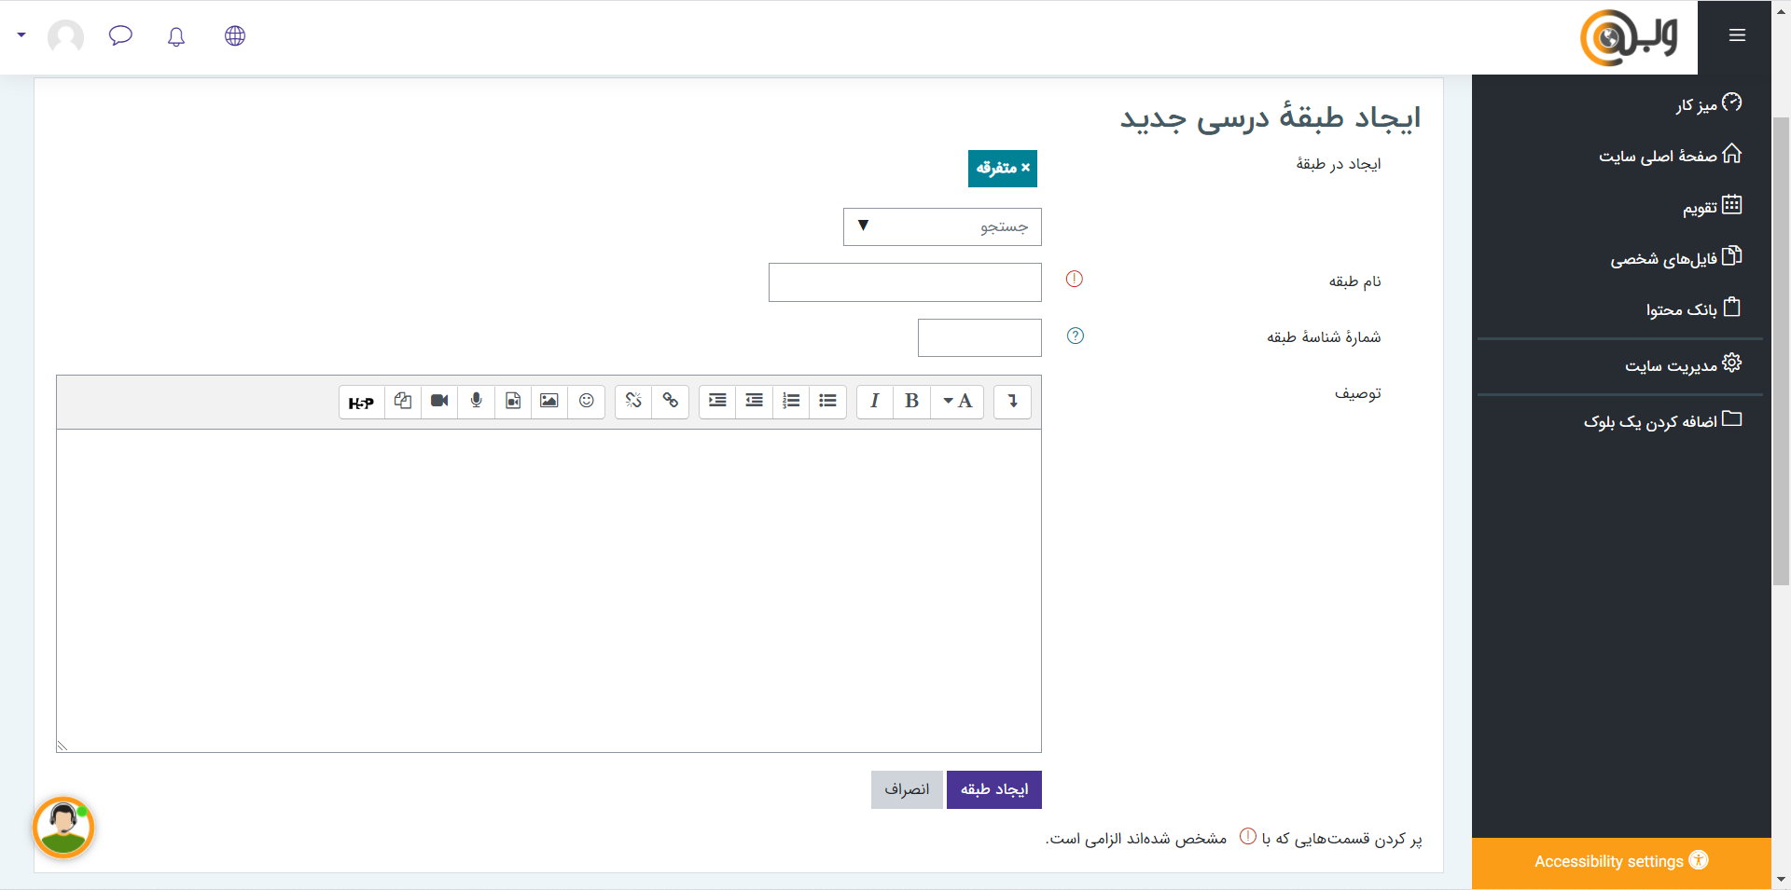Insert an image using the picture icon

549,401
